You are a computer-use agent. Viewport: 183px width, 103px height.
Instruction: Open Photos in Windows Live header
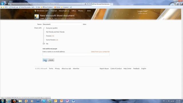tap(81, 11)
